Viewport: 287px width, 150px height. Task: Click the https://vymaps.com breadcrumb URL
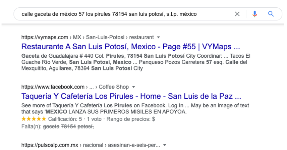click(x=45, y=37)
